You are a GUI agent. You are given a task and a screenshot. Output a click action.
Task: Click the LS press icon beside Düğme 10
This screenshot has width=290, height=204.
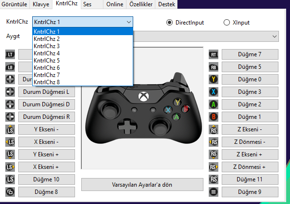pyautogui.click(x=10, y=179)
